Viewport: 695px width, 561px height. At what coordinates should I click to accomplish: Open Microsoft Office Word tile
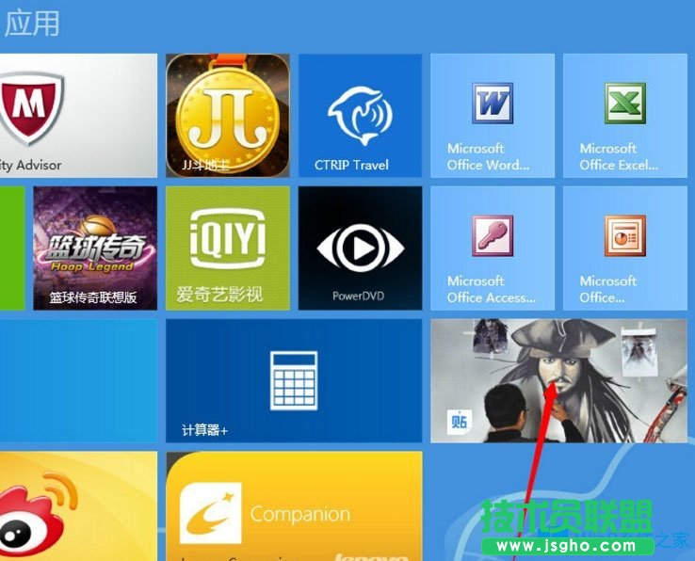click(x=493, y=116)
